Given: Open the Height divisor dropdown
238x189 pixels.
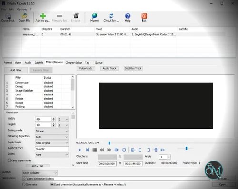Looking at the screenshot, I should pos(63,125).
